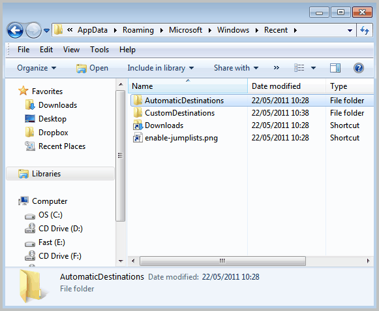Open address bar history dropdown
The height and width of the screenshot is (311, 379).
(350, 31)
